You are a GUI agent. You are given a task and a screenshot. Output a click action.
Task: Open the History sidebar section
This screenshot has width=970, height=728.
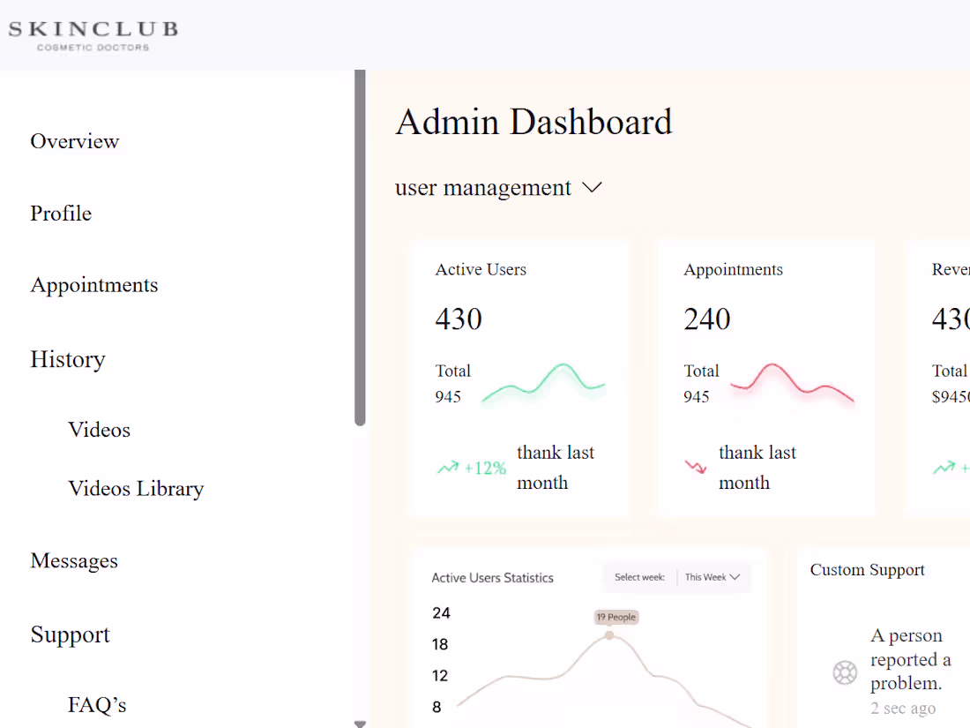(x=68, y=359)
